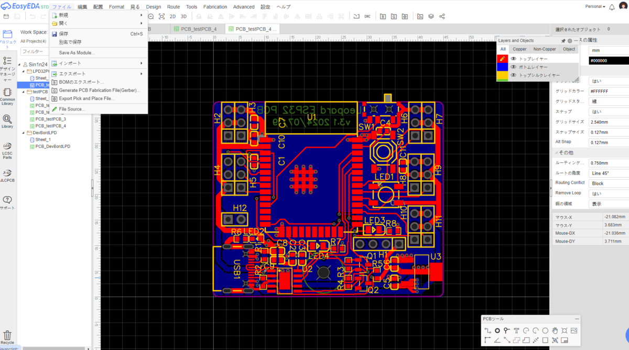Select the Text tool in PCB tools
The width and height of the screenshot is (629, 350).
pos(516,331)
